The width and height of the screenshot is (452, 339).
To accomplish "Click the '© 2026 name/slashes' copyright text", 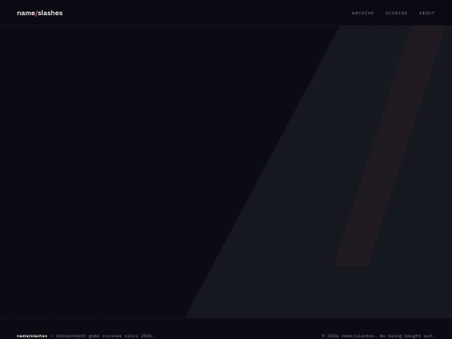I will point(349,336).
